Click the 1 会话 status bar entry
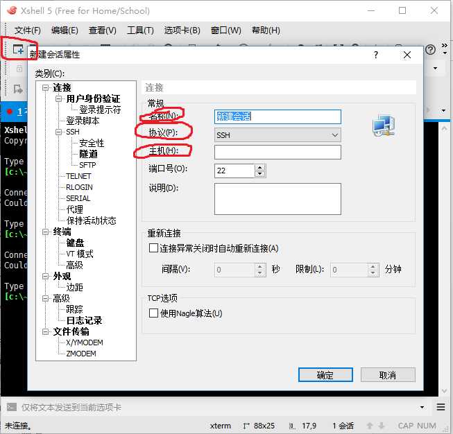The height and width of the screenshot is (434, 453). coord(343,426)
